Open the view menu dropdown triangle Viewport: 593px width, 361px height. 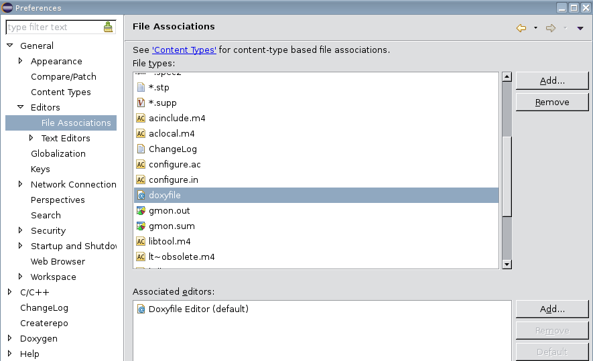[x=580, y=28]
